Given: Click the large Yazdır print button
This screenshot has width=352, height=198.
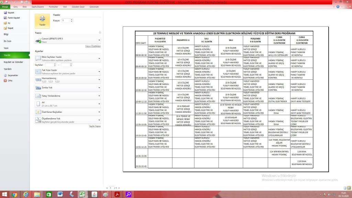Looking at the screenshot, I should click(42, 21).
